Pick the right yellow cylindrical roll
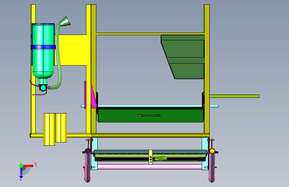Screen dimensions: 289x187 pyautogui.click(x=61, y=128)
